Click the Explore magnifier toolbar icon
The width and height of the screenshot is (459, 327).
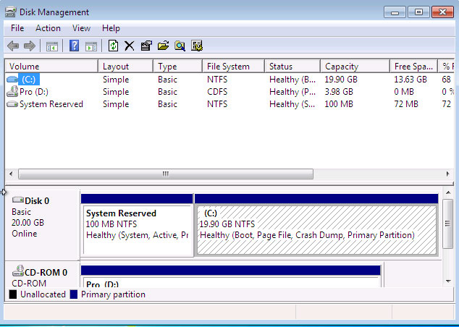point(180,46)
